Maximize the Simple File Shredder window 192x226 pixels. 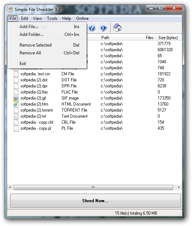pyautogui.click(x=161, y=8)
